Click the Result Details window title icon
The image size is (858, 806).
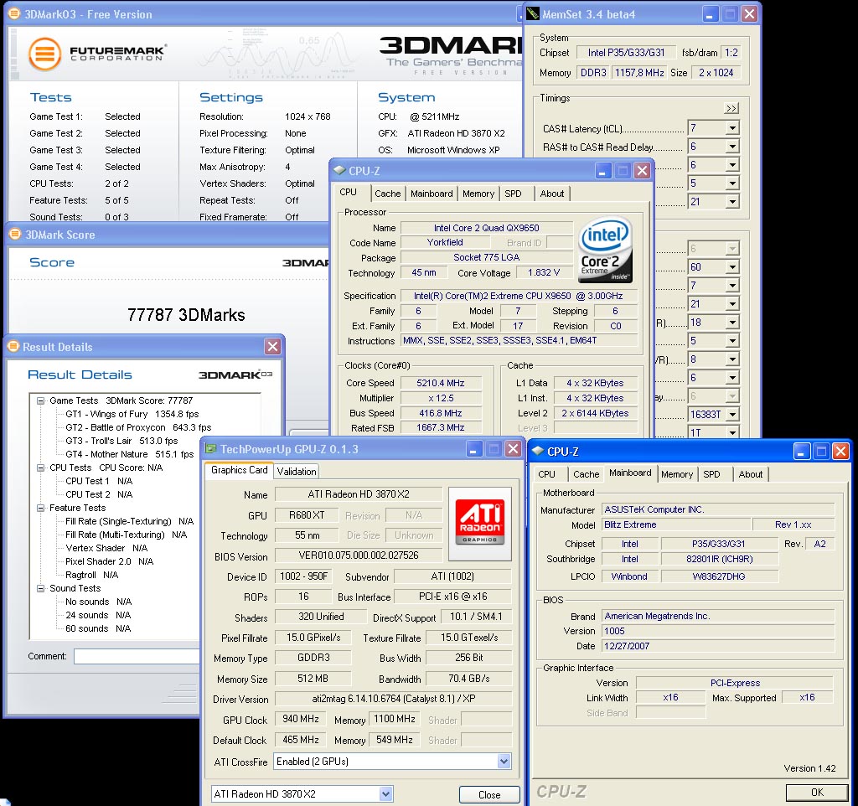[x=13, y=346]
